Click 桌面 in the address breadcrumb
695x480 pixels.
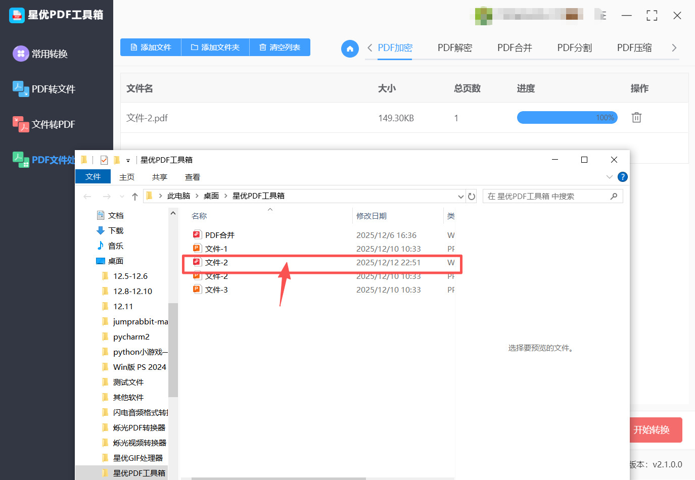[x=211, y=196]
